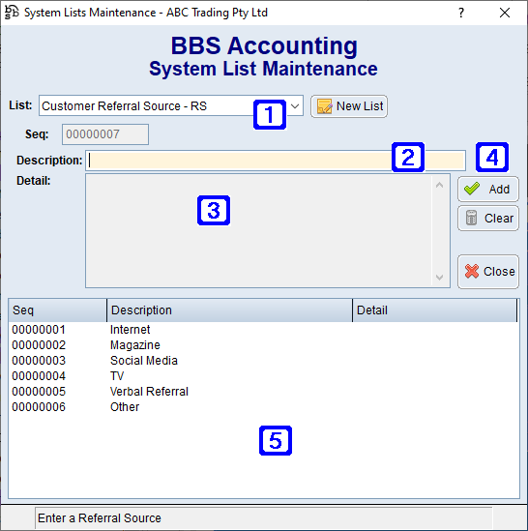Screen dimensions: 528x531
Task: Select the Internet row
Action: 264,330
